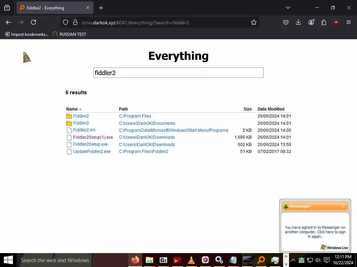Open C:\Users\DarkOK\Documents path link
357x267 pixels.
pyautogui.click(x=147, y=123)
